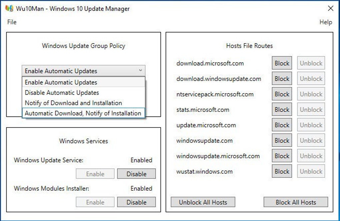
Task: Click Unblock All Hosts button
Action: pos(203,202)
